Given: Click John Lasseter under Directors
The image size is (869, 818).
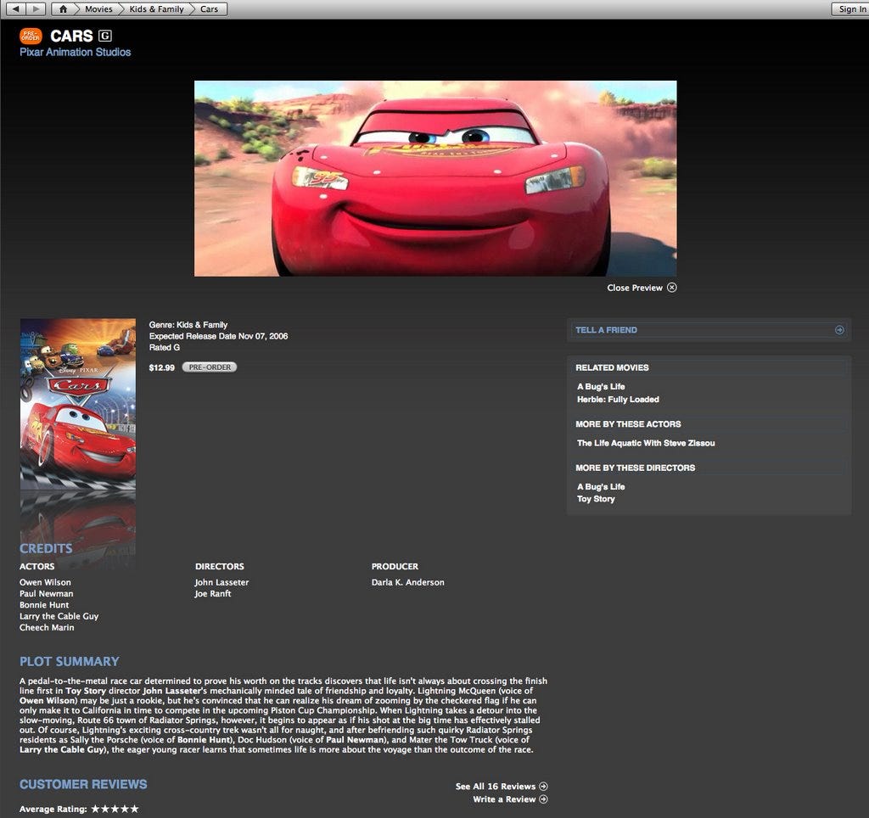Looking at the screenshot, I should 223,582.
